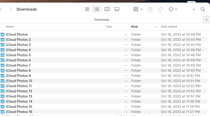Image resolution: width=210 pixels, height=116 pixels.
Task: Expand the toolbar overflow chevron
Action: click(x=194, y=9)
